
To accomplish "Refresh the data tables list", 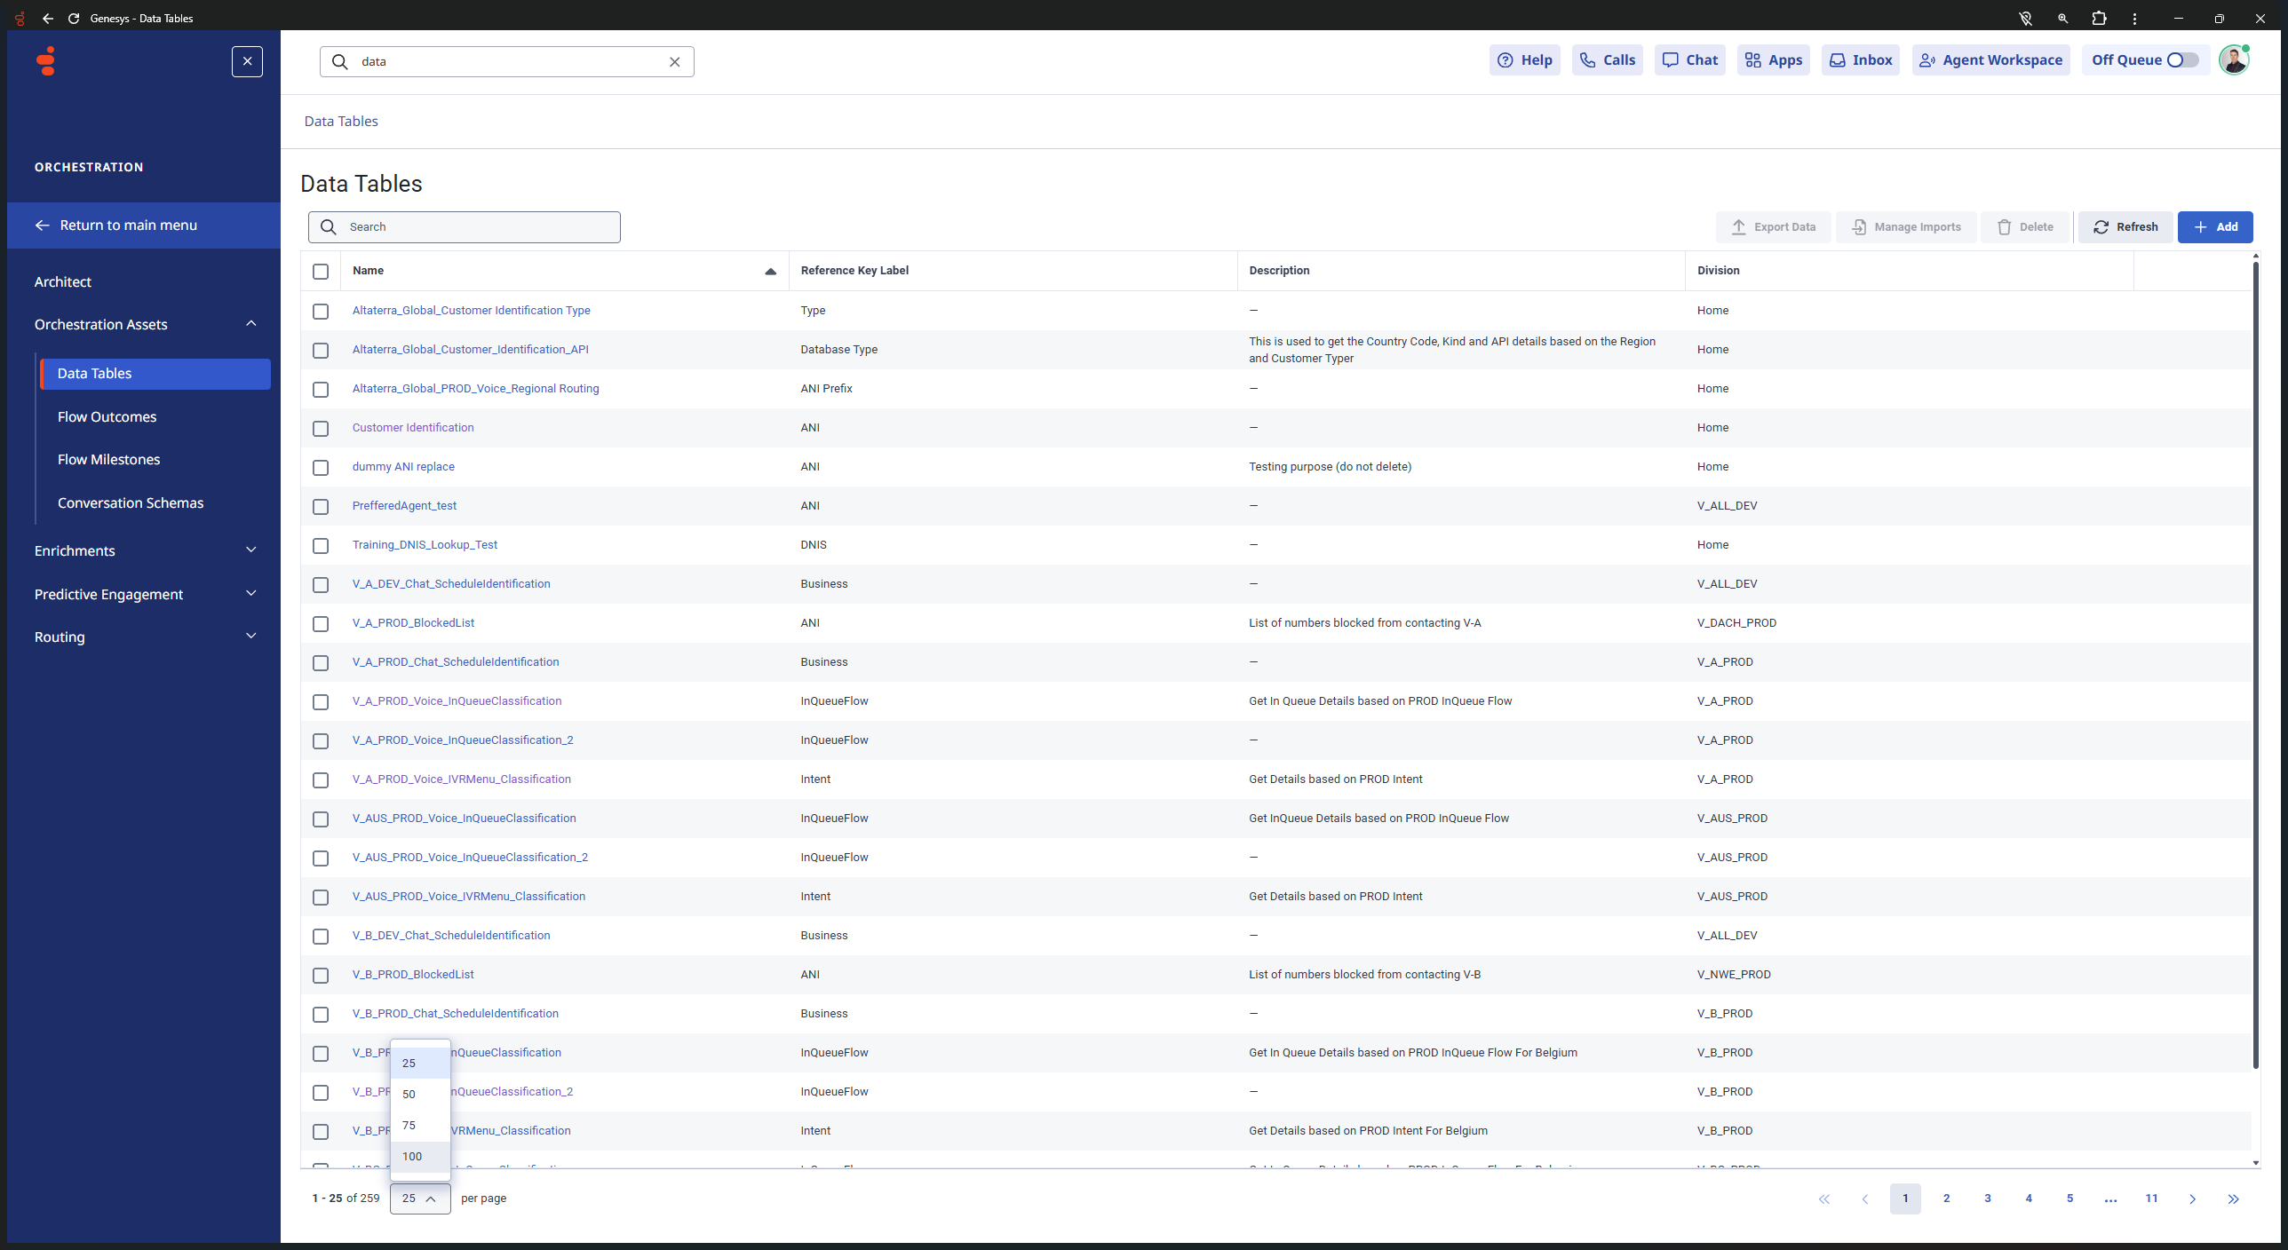I will [2125, 226].
